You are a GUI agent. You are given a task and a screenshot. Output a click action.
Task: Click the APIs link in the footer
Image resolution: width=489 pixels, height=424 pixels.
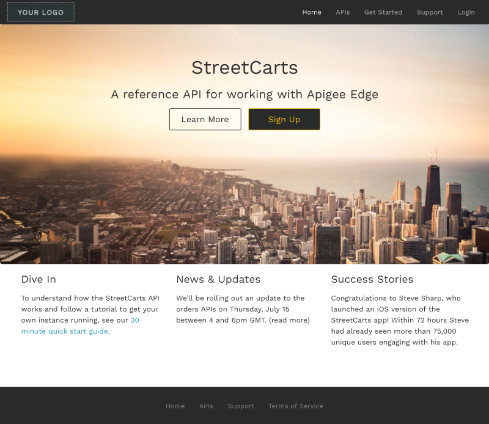point(206,406)
